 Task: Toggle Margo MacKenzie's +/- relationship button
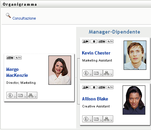[x=18, y=58]
